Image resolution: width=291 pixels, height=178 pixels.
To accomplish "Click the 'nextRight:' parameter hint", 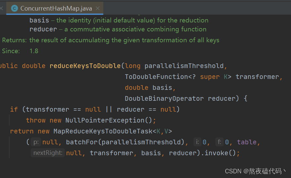I will coord(48,153).
